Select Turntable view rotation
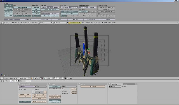179x105 pixels. pos(55,14)
